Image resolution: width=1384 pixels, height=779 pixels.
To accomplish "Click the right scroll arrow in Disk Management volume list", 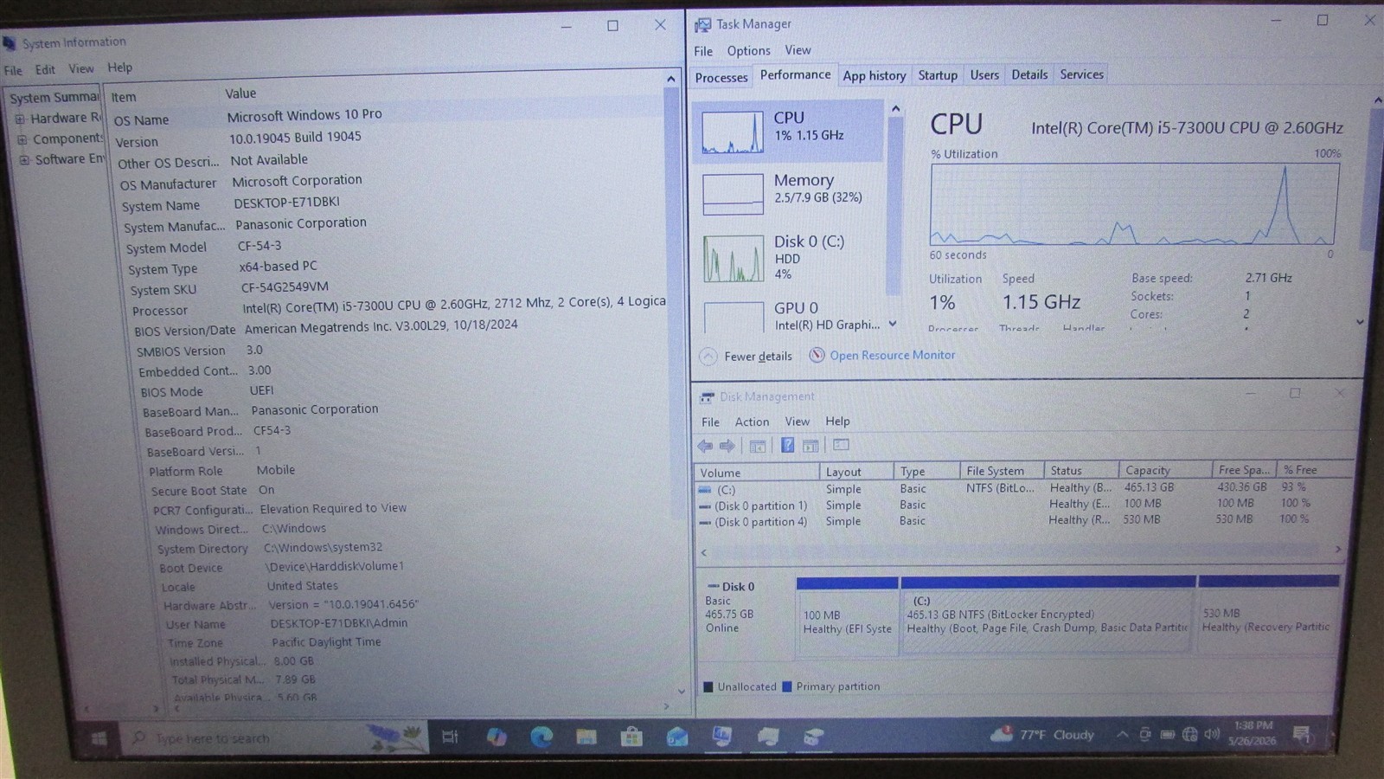I will tap(1337, 549).
